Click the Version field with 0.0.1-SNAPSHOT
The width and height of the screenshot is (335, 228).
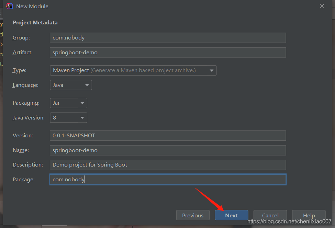[x=168, y=136]
